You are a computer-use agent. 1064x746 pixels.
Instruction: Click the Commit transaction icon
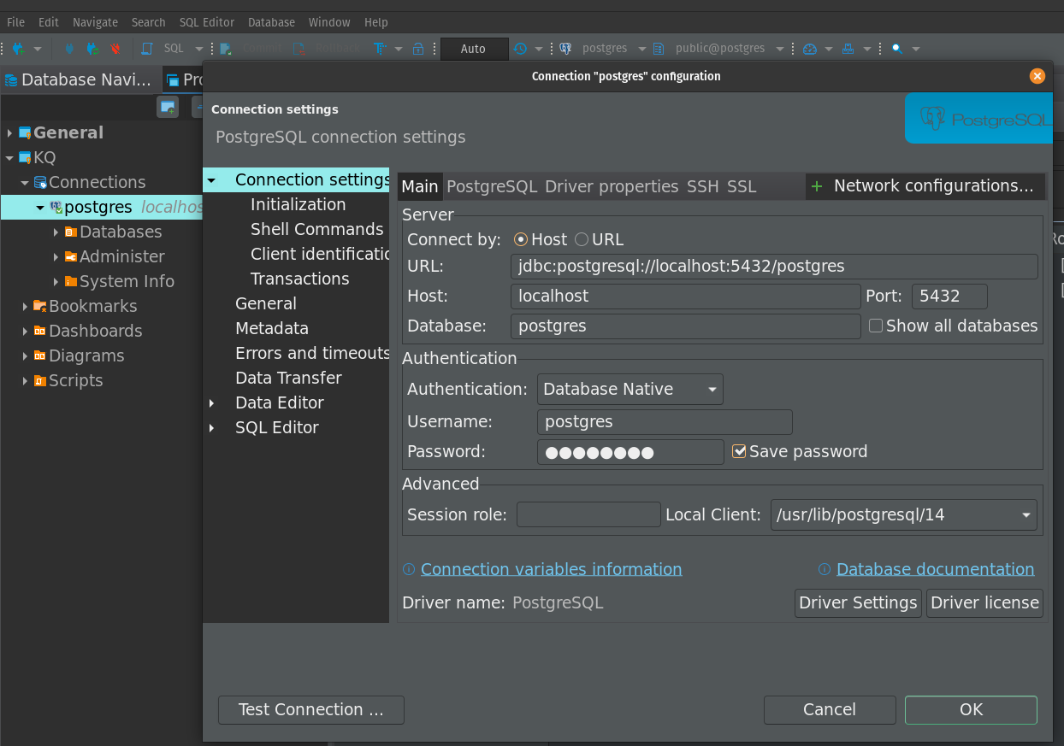[226, 49]
